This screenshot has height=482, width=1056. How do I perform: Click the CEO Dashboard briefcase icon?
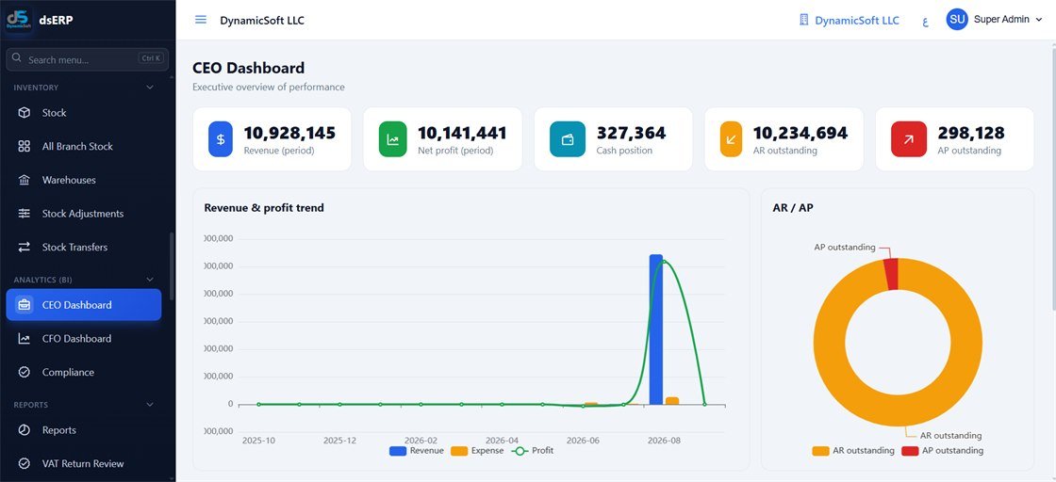[x=25, y=305]
